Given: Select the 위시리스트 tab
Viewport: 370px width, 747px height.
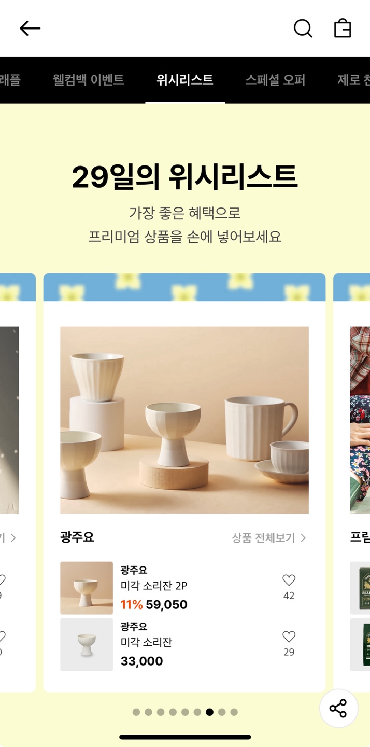Looking at the screenshot, I should (x=185, y=80).
